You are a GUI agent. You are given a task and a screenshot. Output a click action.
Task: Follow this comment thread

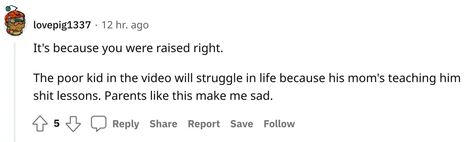[279, 124]
